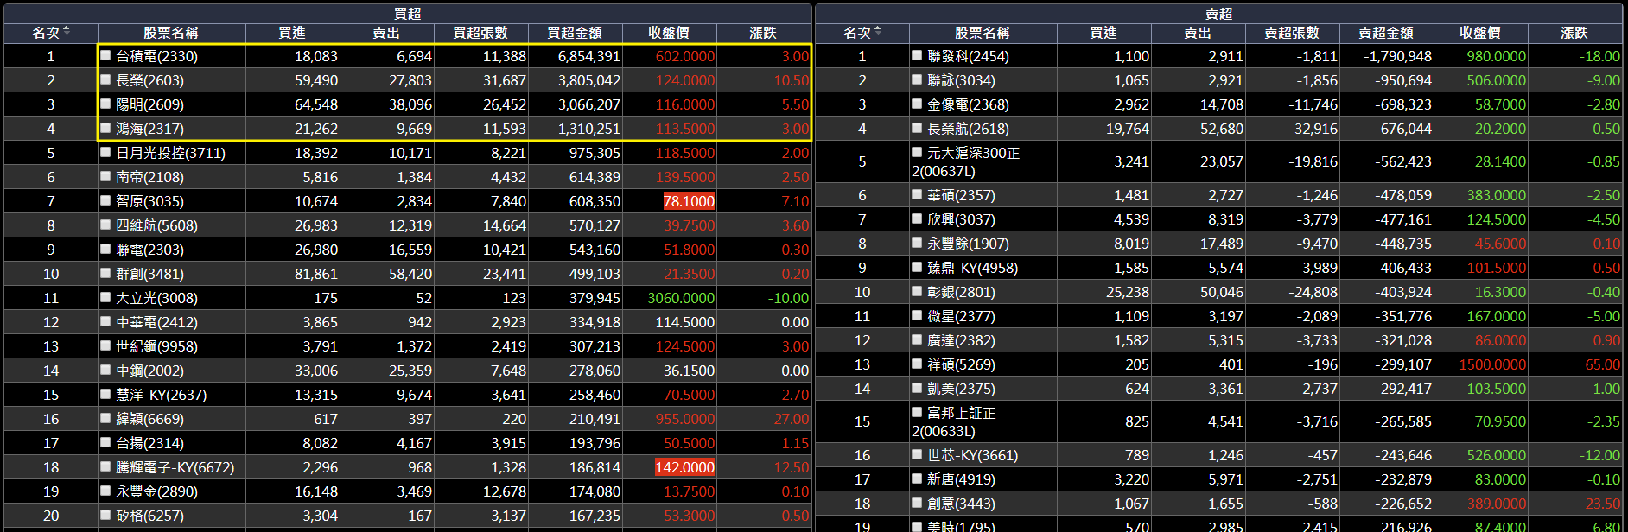1628x532 pixels.
Task: Open stock 世芯-KY(3661)
Action: click(x=972, y=455)
